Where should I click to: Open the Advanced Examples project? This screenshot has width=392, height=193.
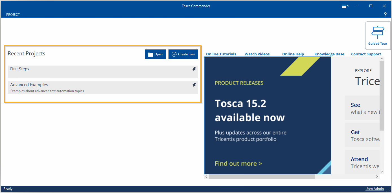(103, 88)
